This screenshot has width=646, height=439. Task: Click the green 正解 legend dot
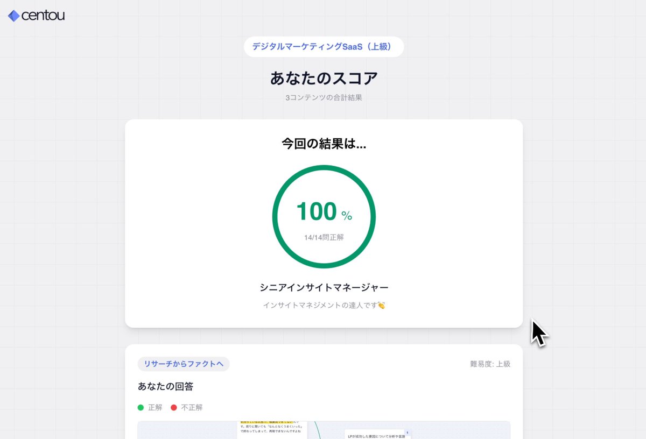[141, 407]
